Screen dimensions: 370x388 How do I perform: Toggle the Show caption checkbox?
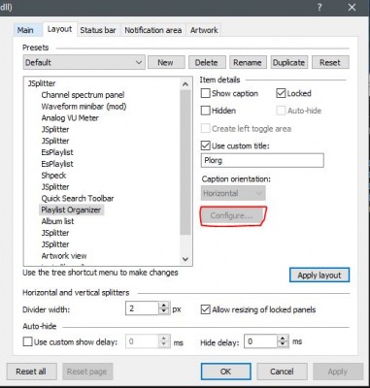pos(206,93)
